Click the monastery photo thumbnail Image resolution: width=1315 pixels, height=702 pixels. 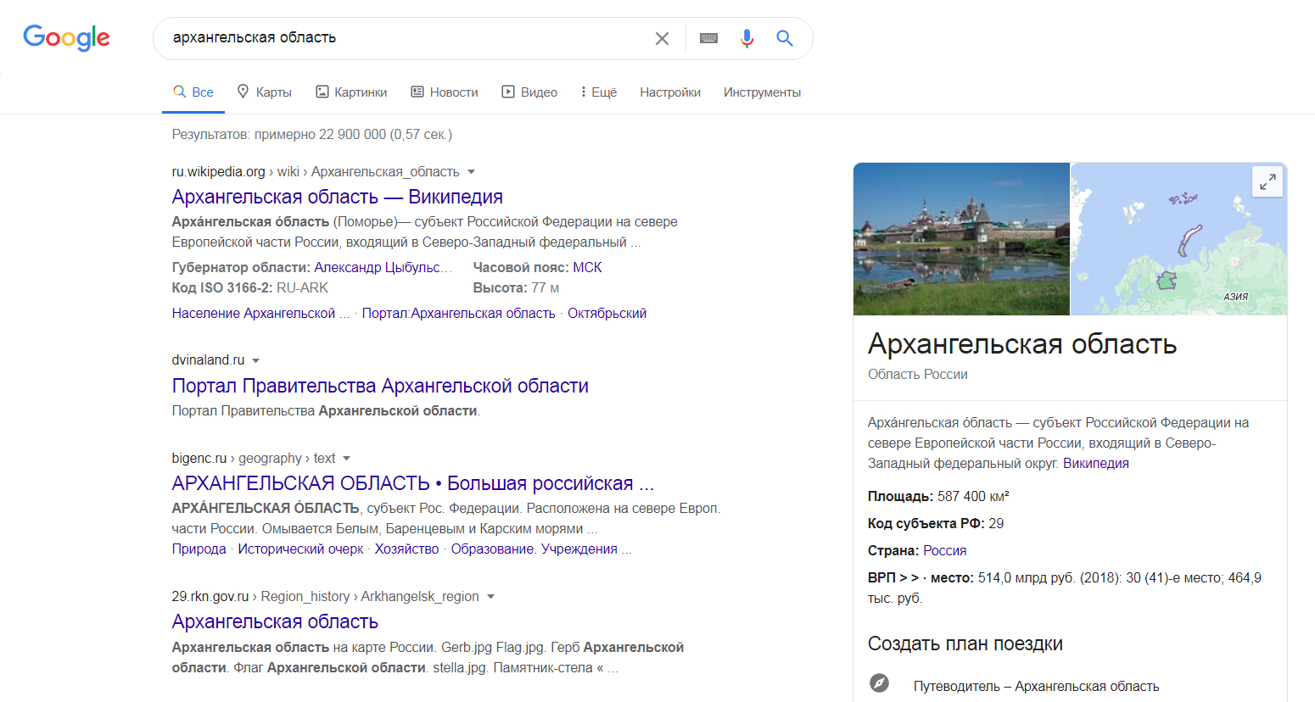tap(961, 239)
